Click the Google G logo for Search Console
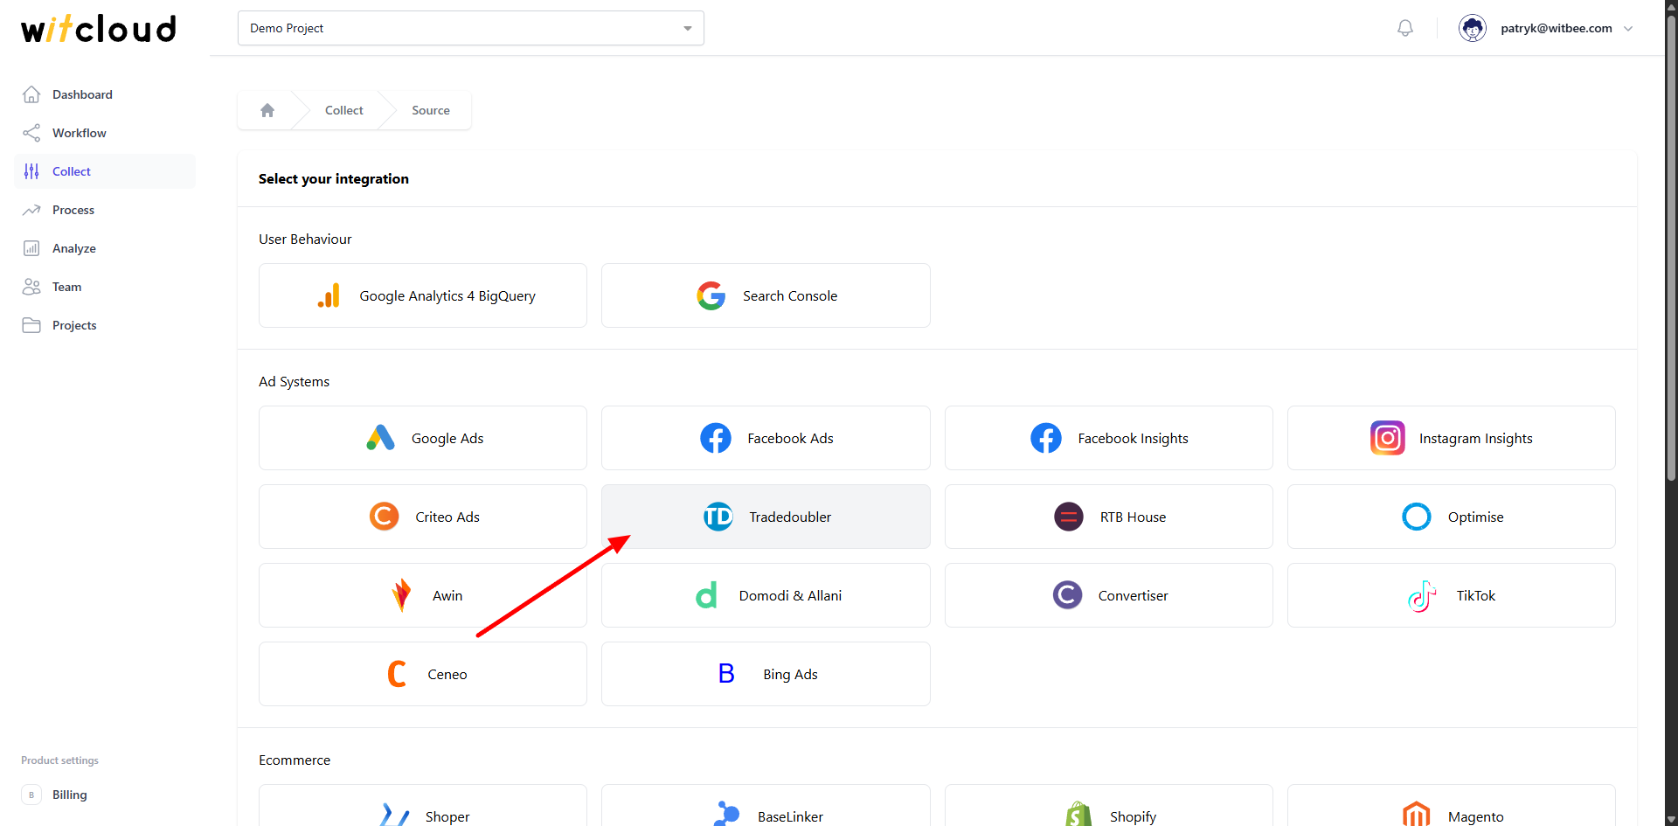The width and height of the screenshot is (1678, 826). coord(711,295)
